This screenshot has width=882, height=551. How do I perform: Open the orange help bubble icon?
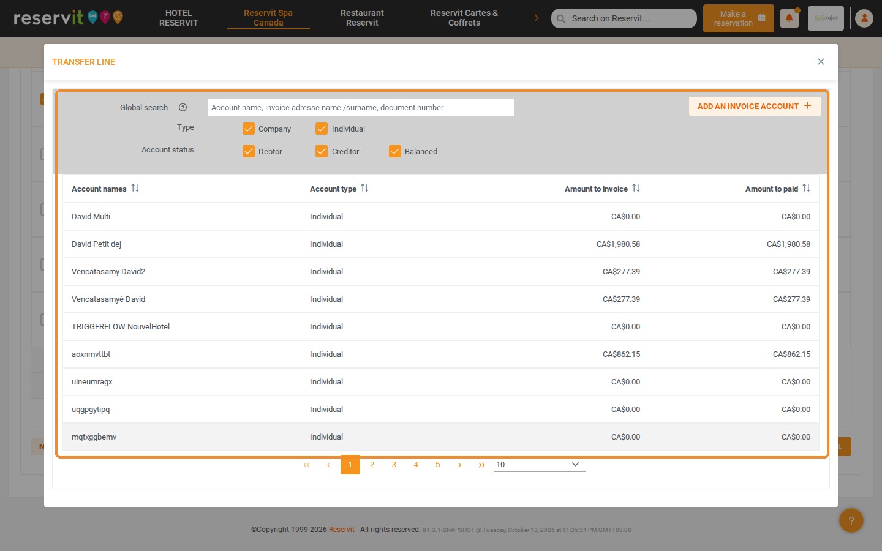click(x=851, y=520)
